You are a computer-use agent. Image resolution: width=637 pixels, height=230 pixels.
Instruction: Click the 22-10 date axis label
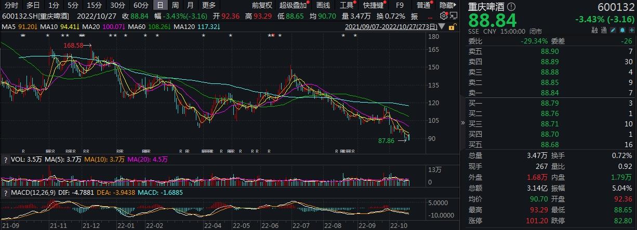point(400,226)
